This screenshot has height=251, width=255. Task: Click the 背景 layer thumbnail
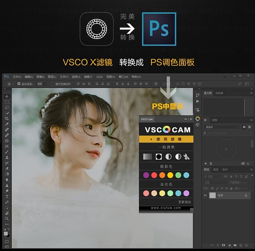pos(213,196)
